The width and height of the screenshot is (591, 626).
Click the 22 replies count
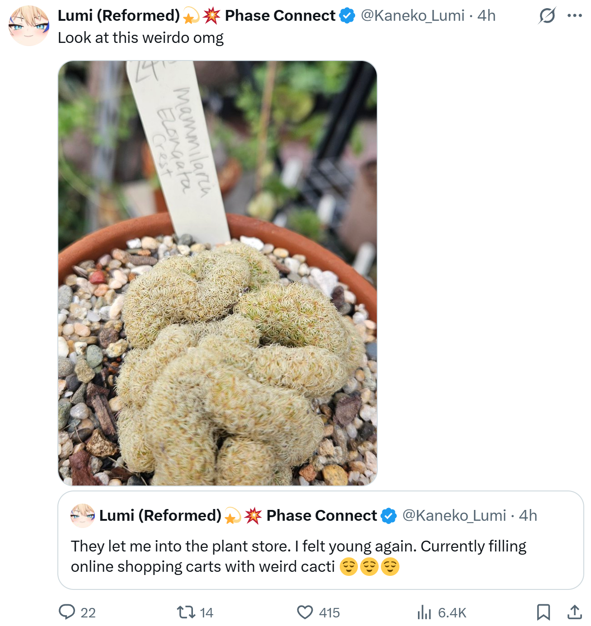click(x=88, y=613)
